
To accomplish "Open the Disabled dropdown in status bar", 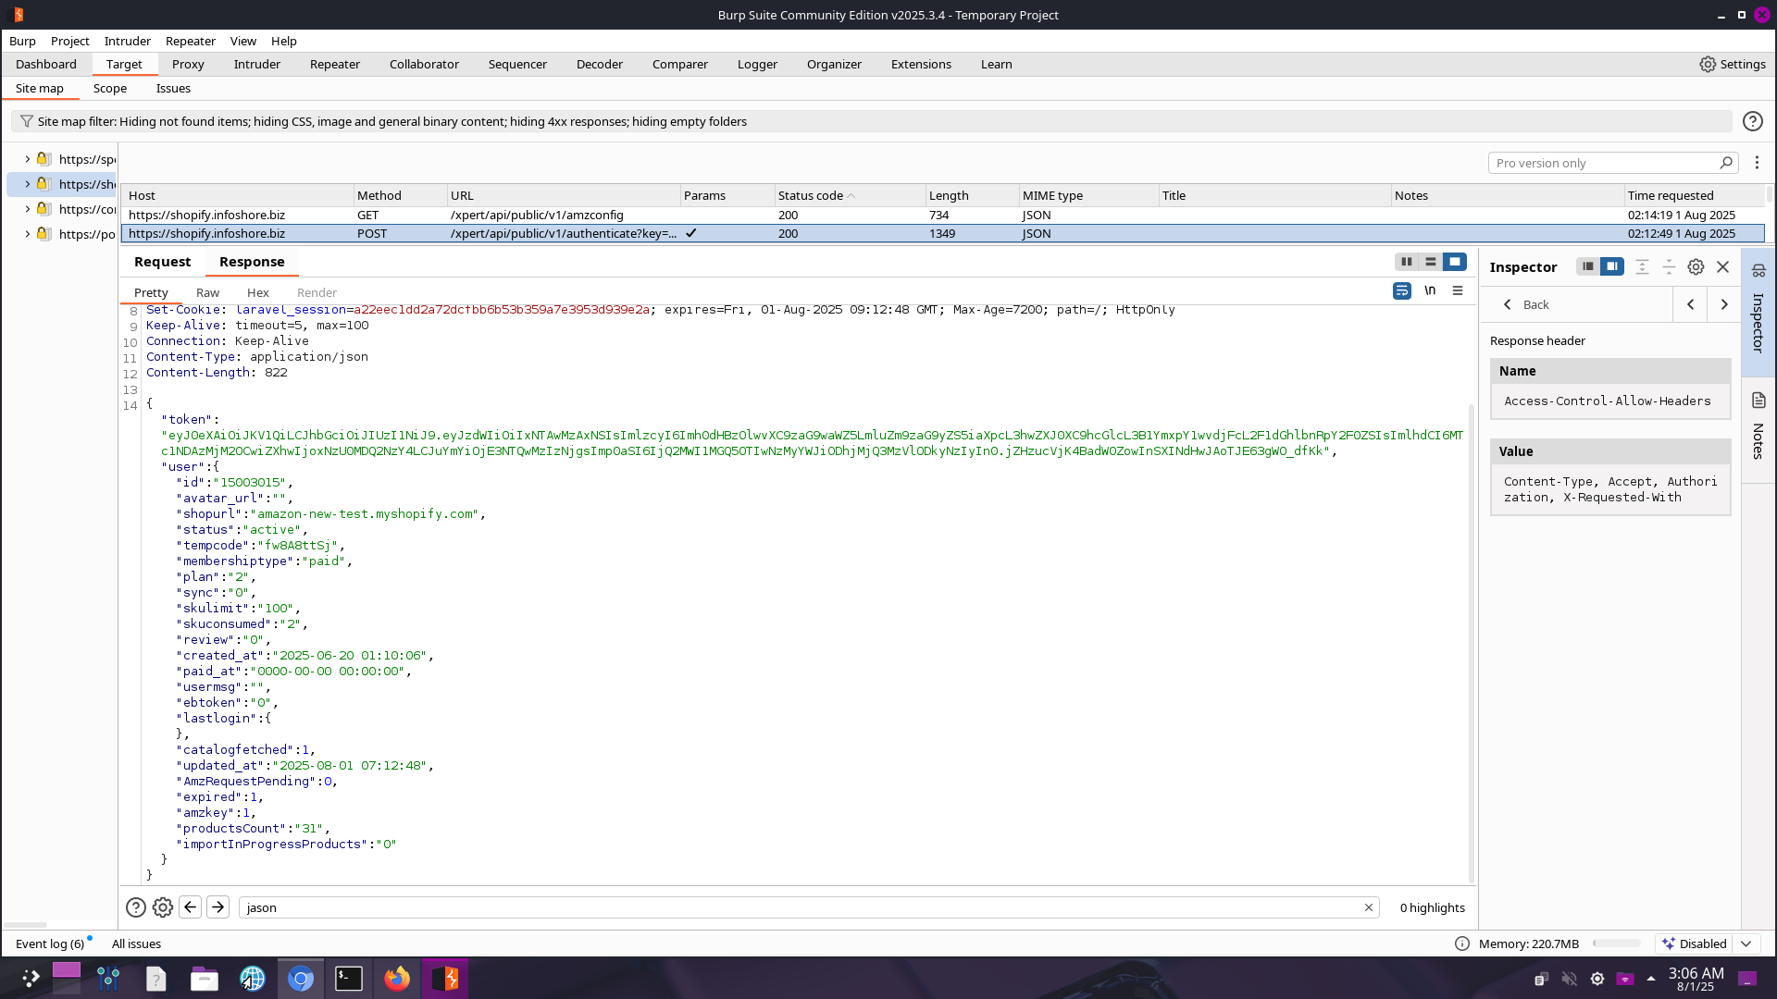I will click(x=1708, y=943).
